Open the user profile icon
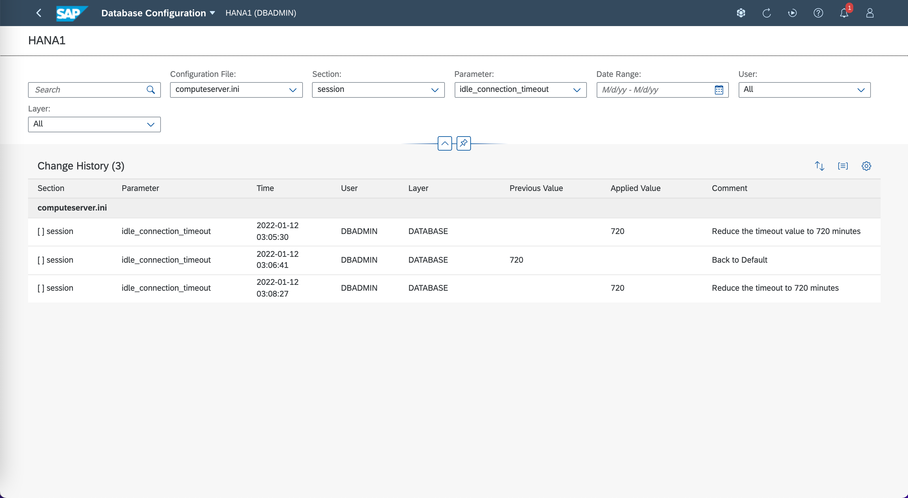908x498 pixels. pos(870,13)
